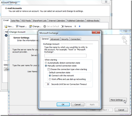Close the Account Settings window
The image size is (132, 116).
(x=106, y=2)
